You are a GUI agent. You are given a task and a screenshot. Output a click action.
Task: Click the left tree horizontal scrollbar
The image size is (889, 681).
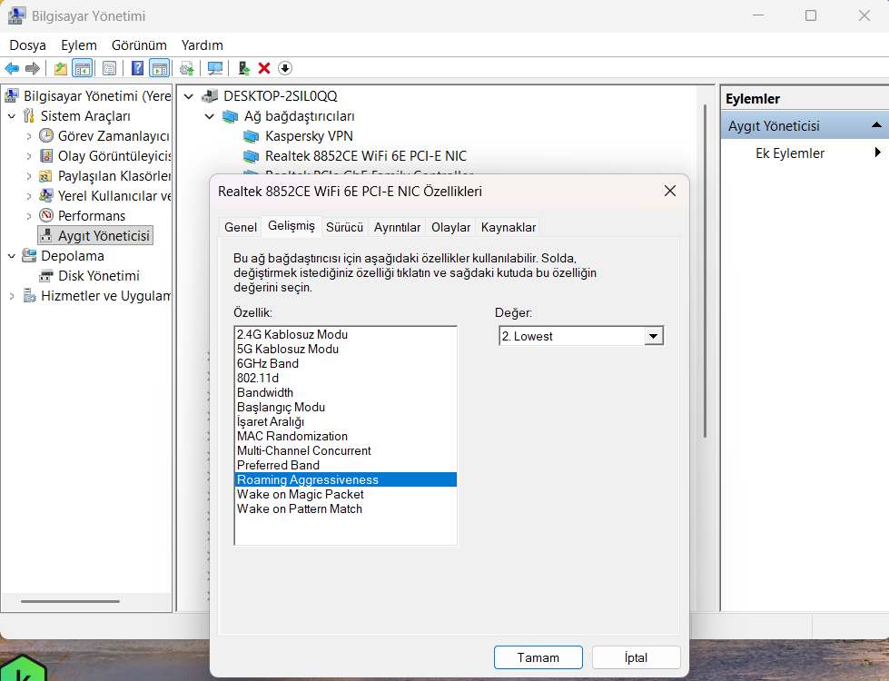tap(70, 602)
